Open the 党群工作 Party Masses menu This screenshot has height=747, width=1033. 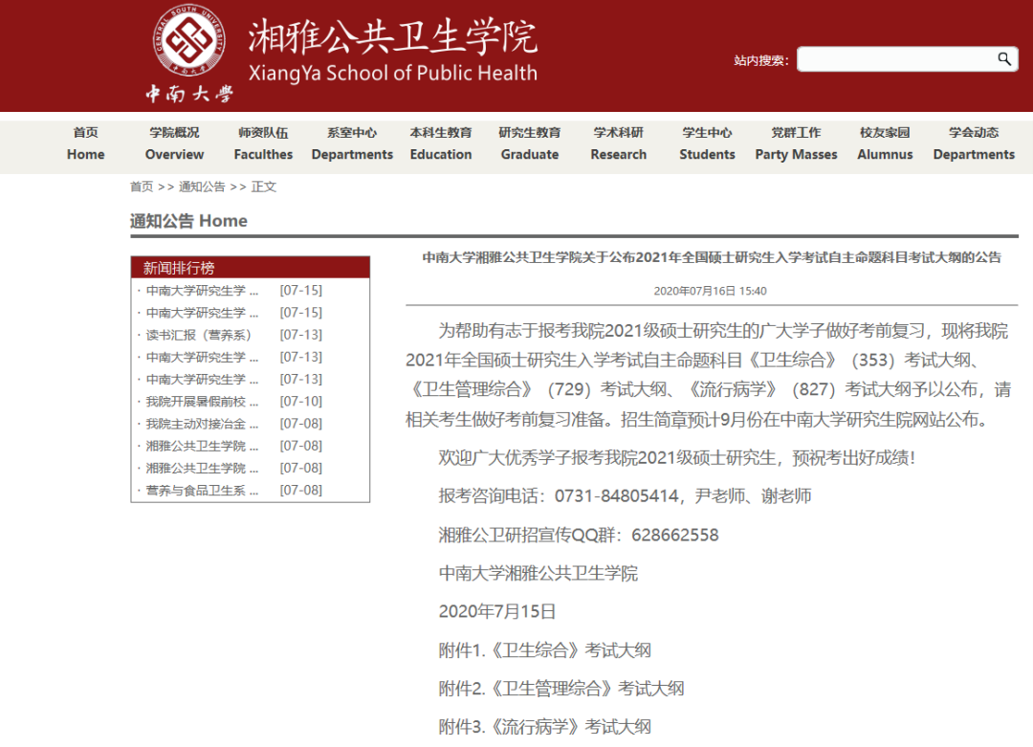tap(796, 143)
